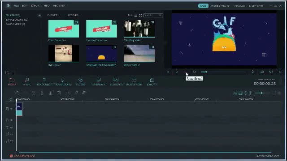This screenshot has width=287, height=161.
Task: Mute the second music track
Action: (11, 141)
